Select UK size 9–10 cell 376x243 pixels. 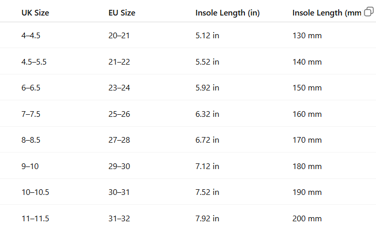(30, 166)
